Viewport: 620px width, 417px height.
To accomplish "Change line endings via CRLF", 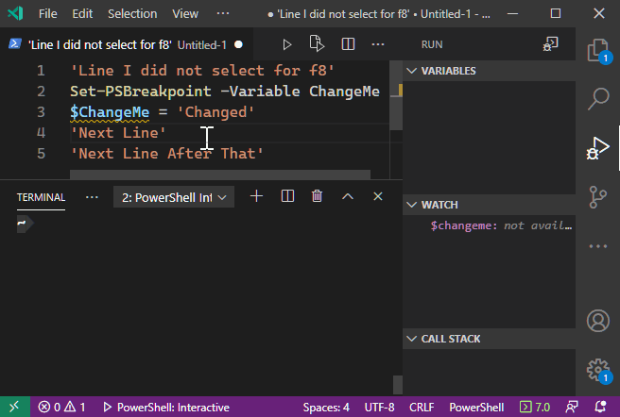I will [x=422, y=408].
